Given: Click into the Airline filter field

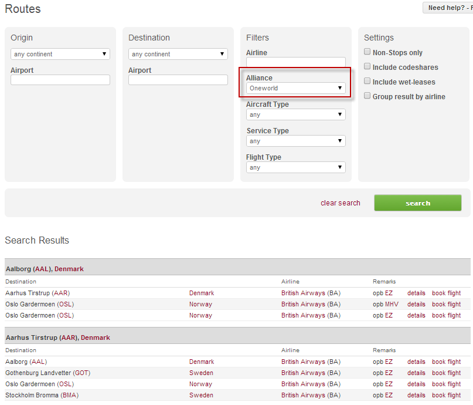Looking at the screenshot, I should pos(295,62).
